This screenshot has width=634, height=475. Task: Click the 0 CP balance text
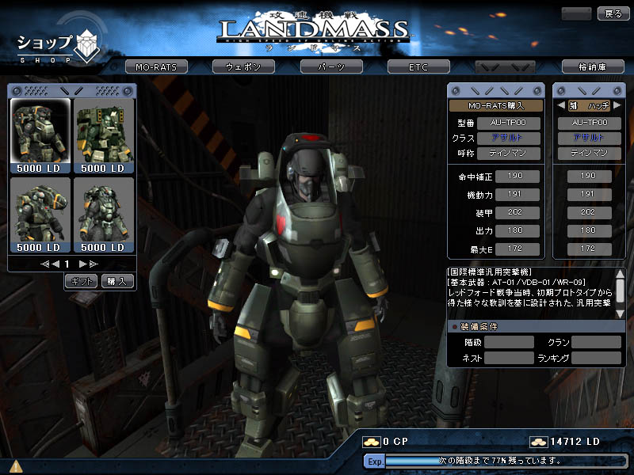[x=395, y=442]
